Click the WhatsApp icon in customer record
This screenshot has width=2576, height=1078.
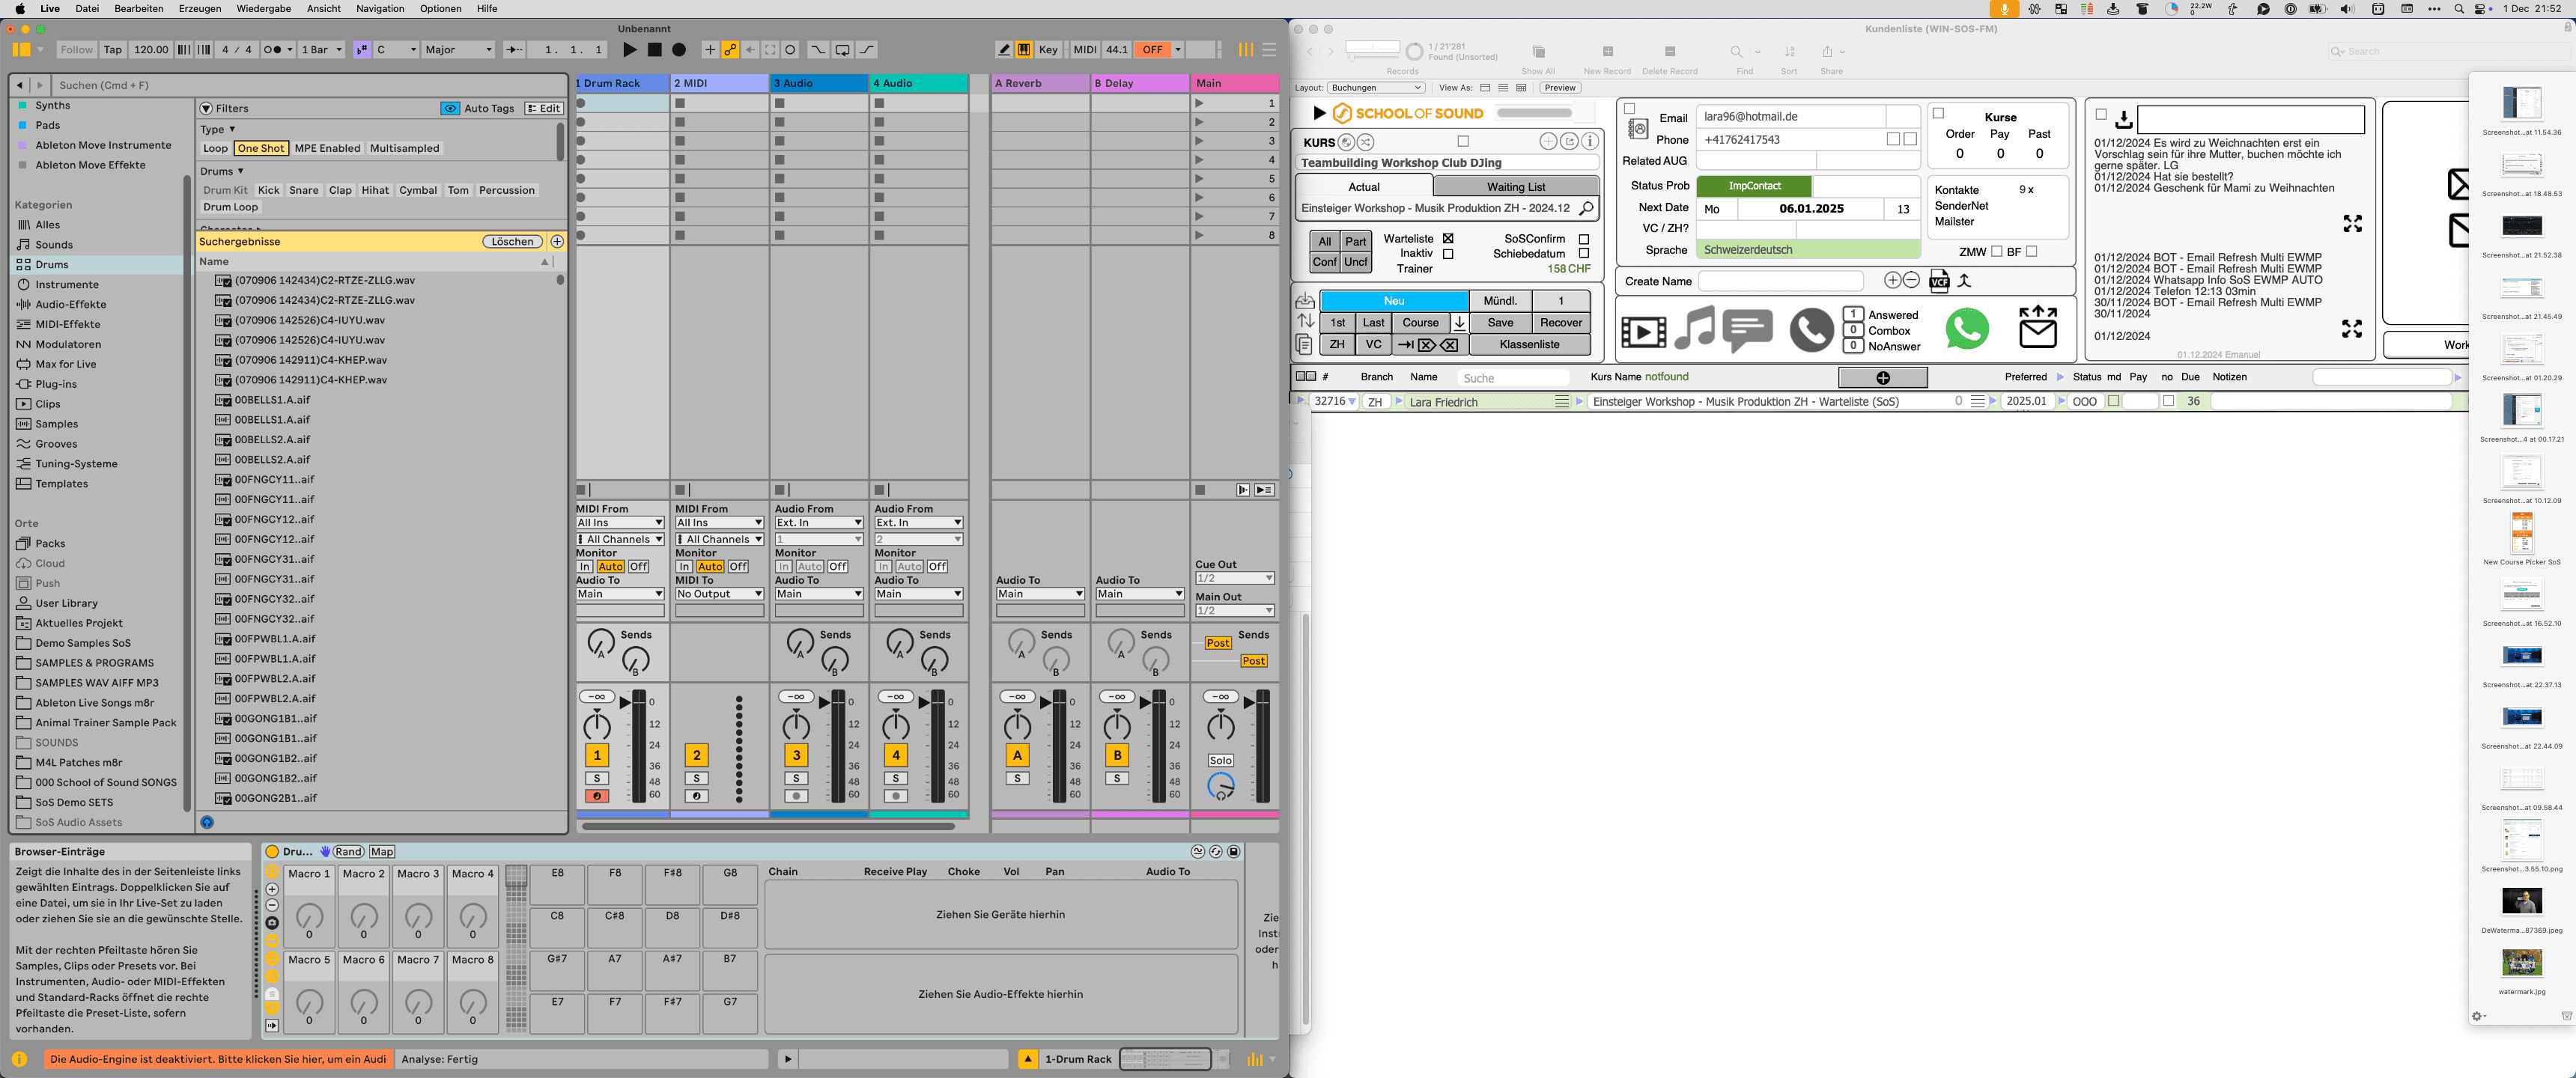pyautogui.click(x=1966, y=329)
